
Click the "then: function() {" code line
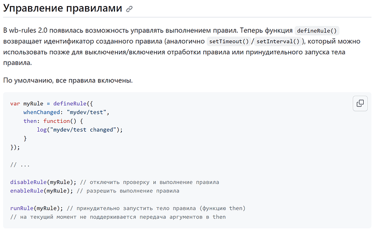point(53,121)
